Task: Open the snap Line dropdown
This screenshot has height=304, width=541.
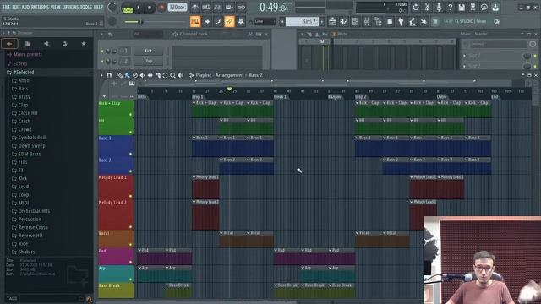Action: coord(265,21)
